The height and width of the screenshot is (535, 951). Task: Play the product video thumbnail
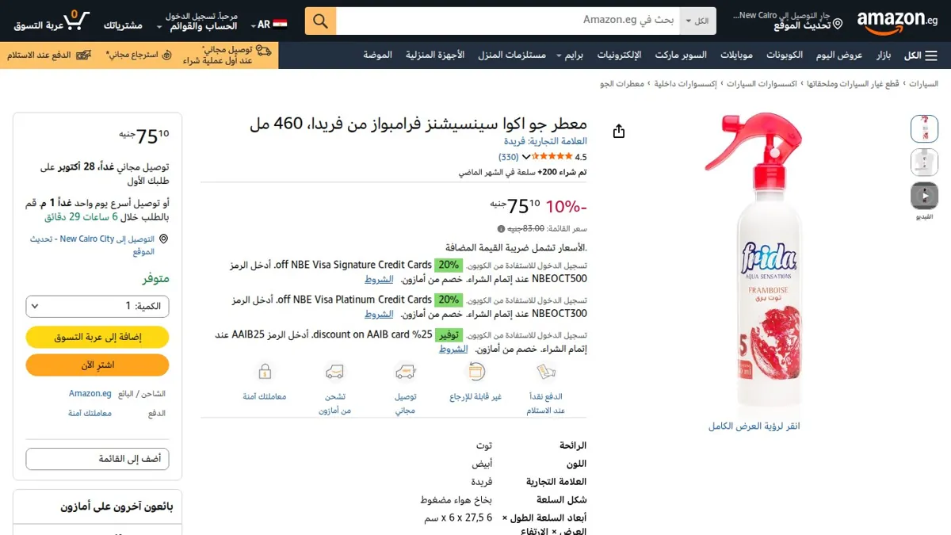coord(924,195)
